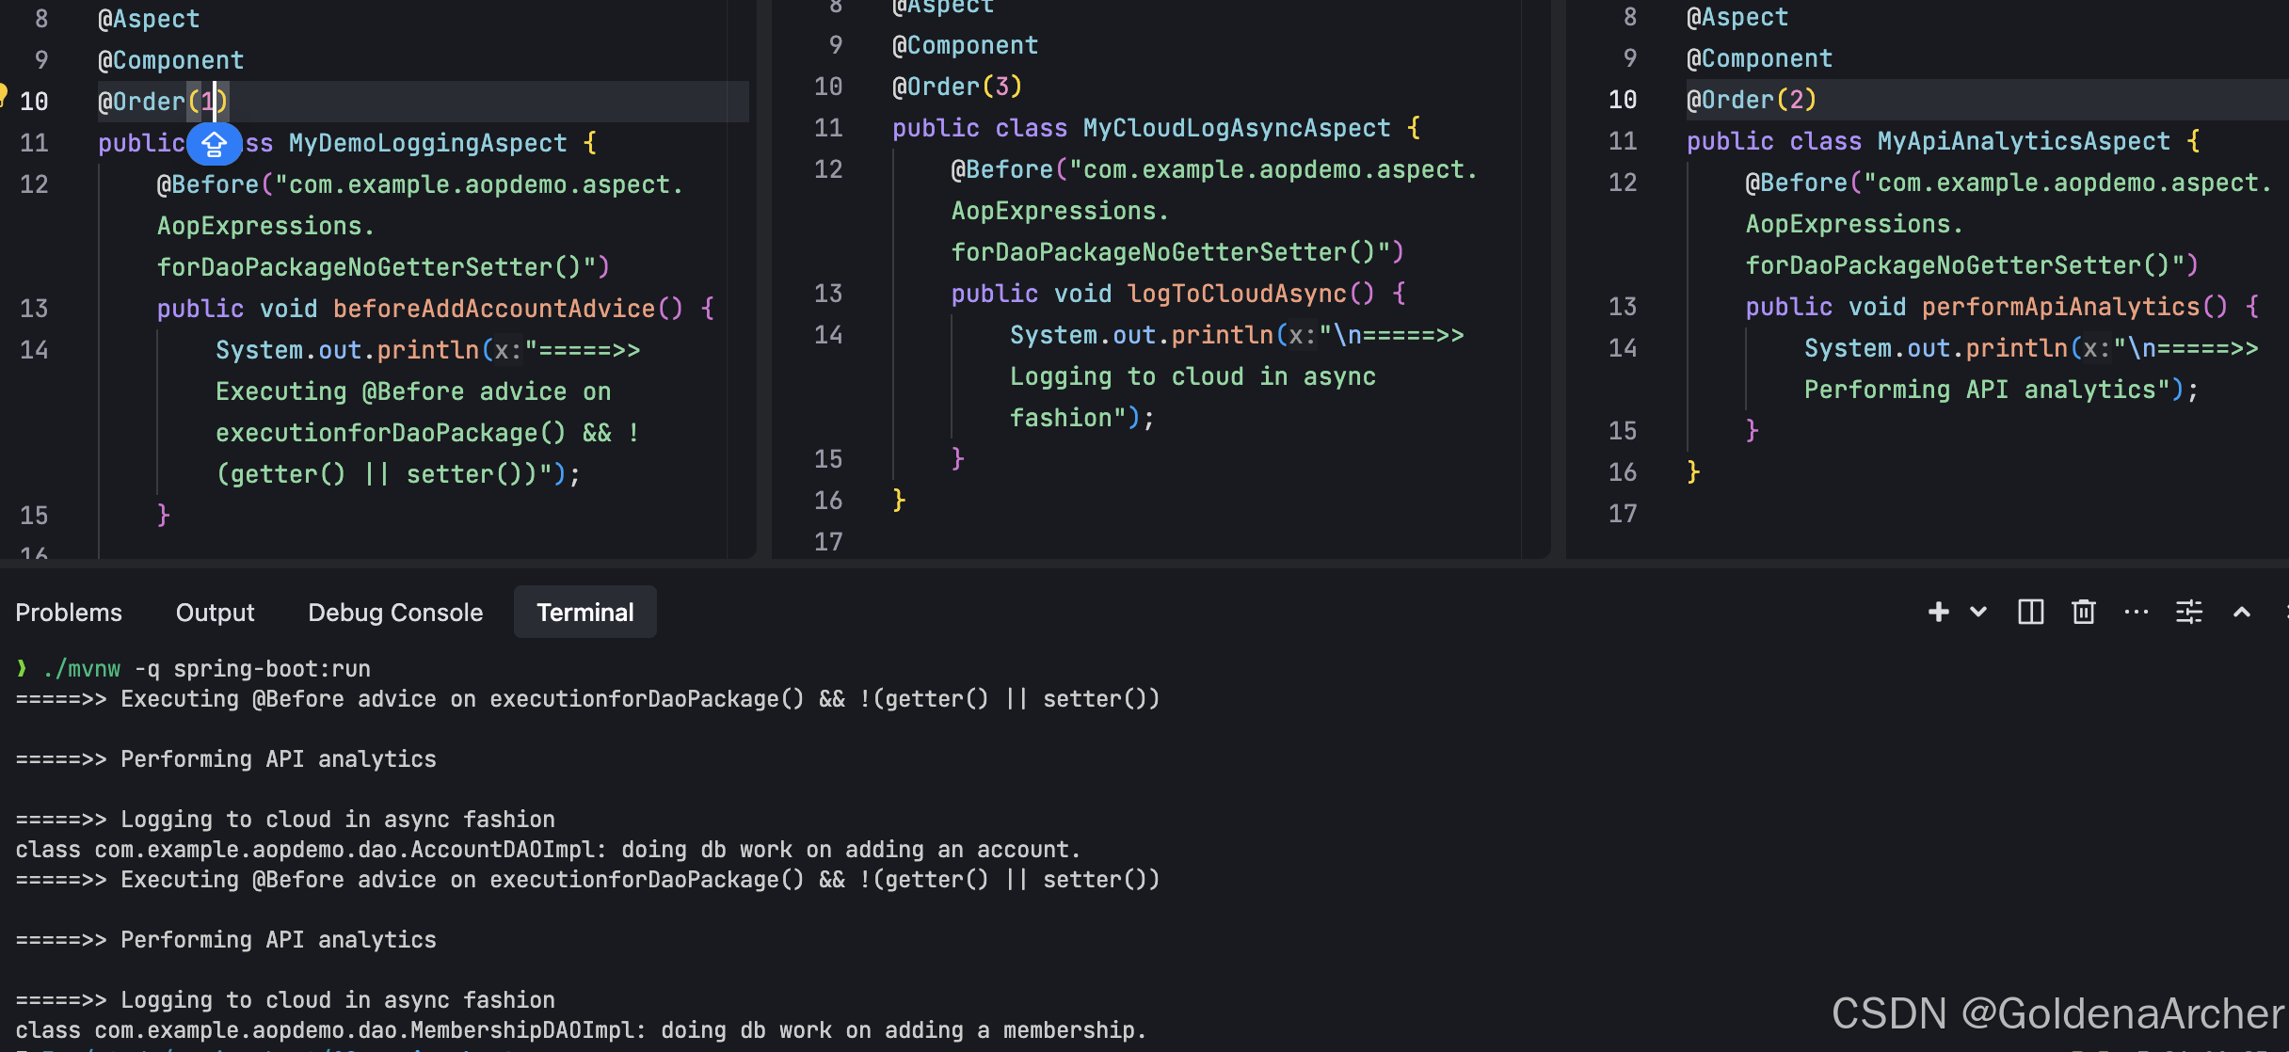Maximize panel with the up chevron
The width and height of the screenshot is (2289, 1052).
click(x=2242, y=613)
